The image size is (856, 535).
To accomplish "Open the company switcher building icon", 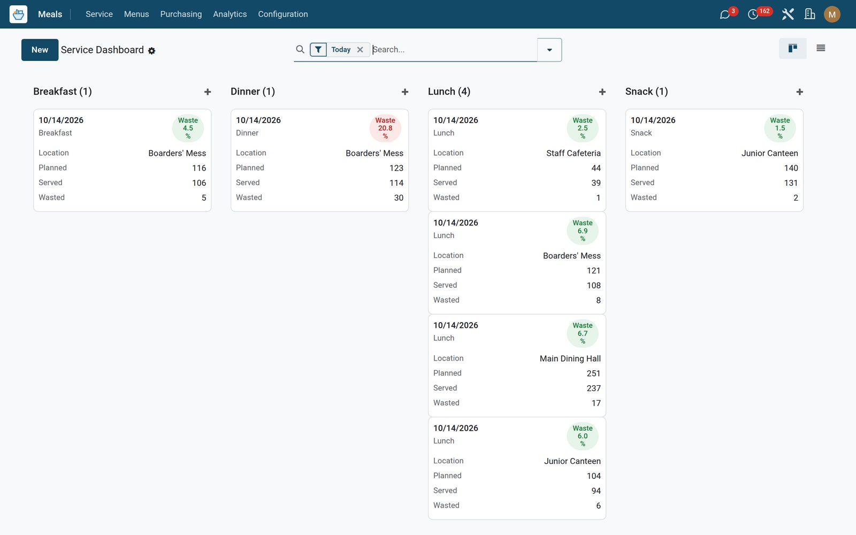I will (x=810, y=14).
